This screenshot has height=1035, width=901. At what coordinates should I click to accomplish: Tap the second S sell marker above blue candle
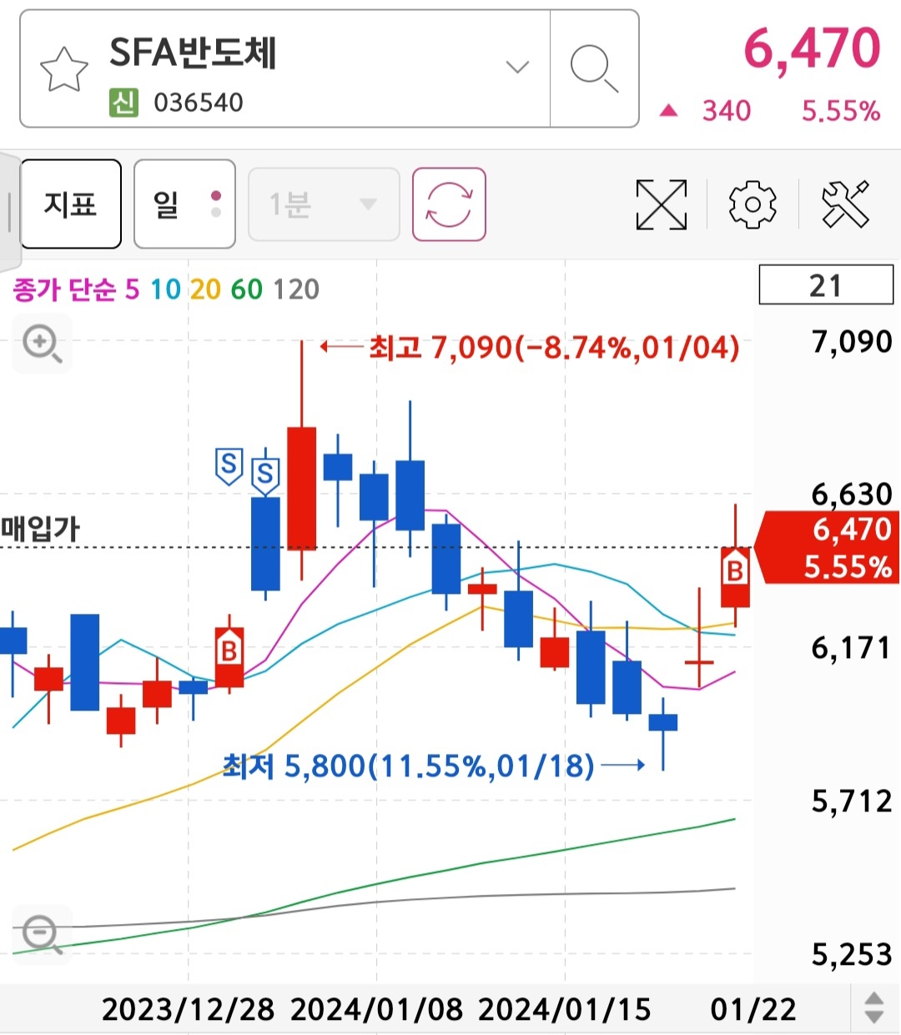click(x=265, y=476)
